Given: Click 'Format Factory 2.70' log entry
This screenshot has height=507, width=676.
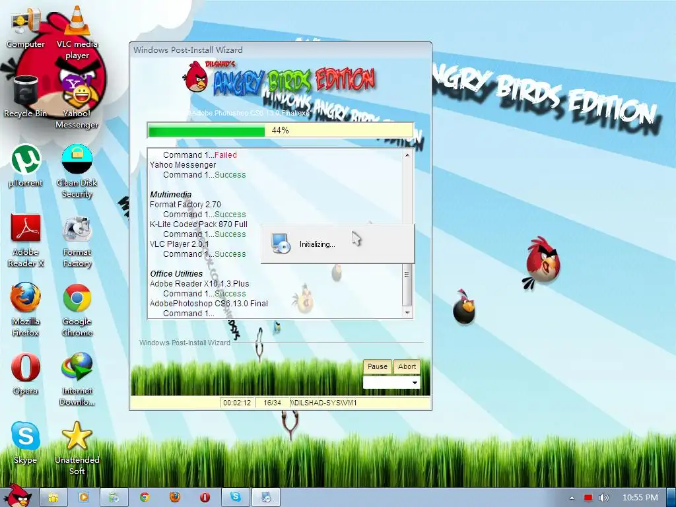Looking at the screenshot, I should tap(186, 205).
